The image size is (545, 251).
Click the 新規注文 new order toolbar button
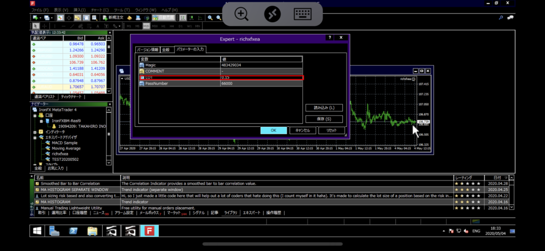click(113, 18)
